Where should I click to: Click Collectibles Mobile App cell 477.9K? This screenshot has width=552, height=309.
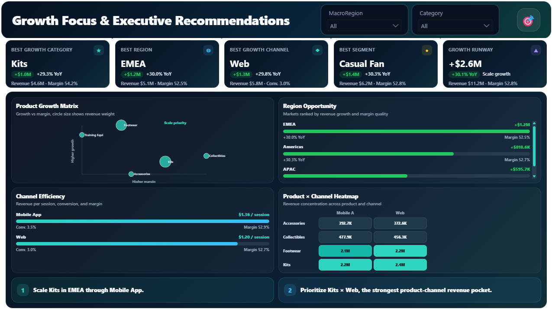(x=345, y=237)
